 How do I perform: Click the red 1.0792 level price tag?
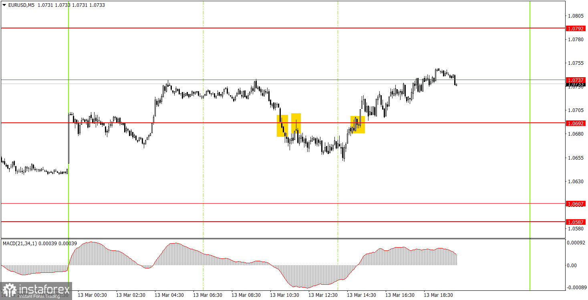[x=576, y=28]
